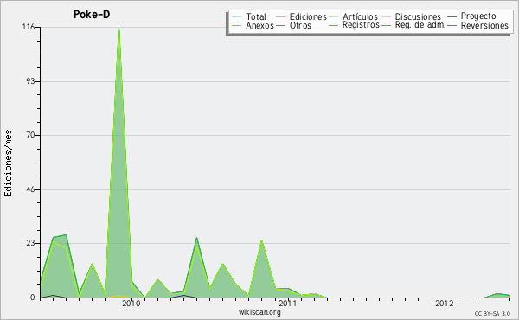Viewport: 519px width, 320px height.
Task: Click the wikiscan.org caption
Action: click(259, 312)
